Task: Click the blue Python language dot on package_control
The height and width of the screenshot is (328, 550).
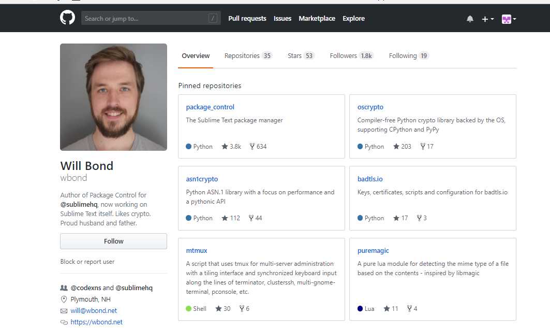Action: tap(189, 147)
